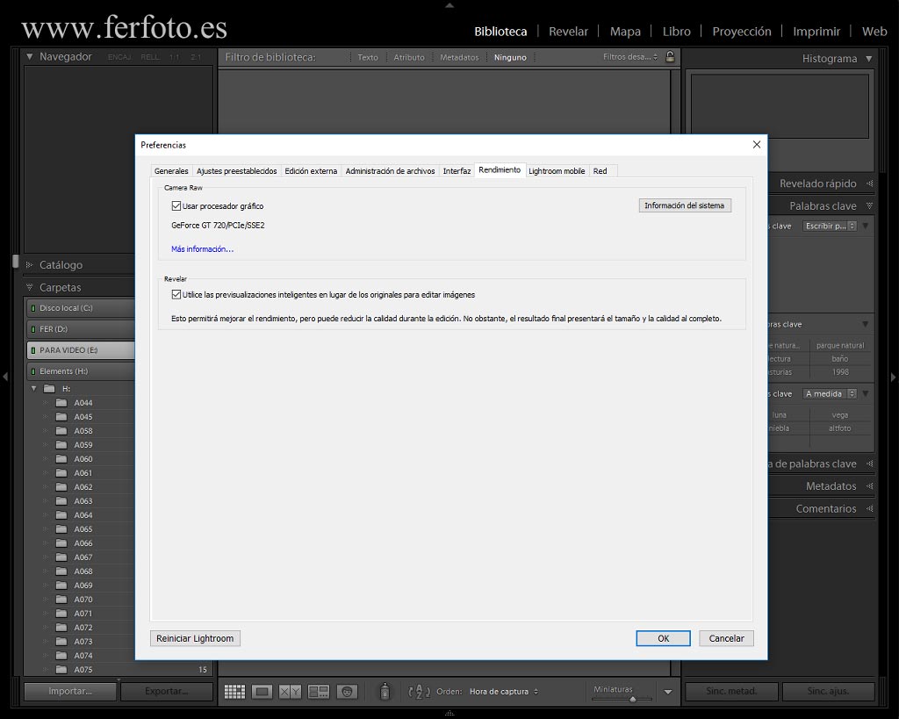Screen dimensions: 899x719
Task: Open the Mapa module
Action: pos(625,32)
